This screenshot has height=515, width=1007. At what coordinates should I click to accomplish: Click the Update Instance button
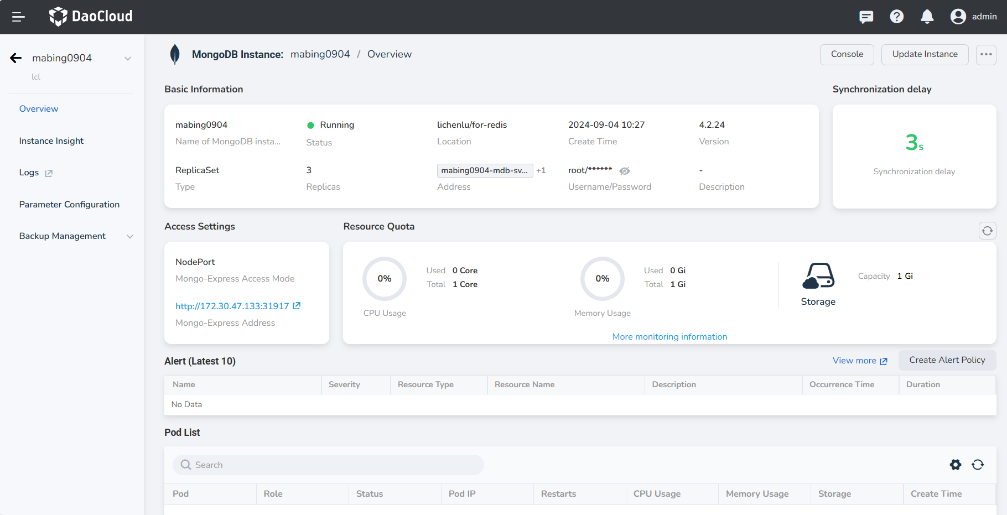(x=925, y=55)
